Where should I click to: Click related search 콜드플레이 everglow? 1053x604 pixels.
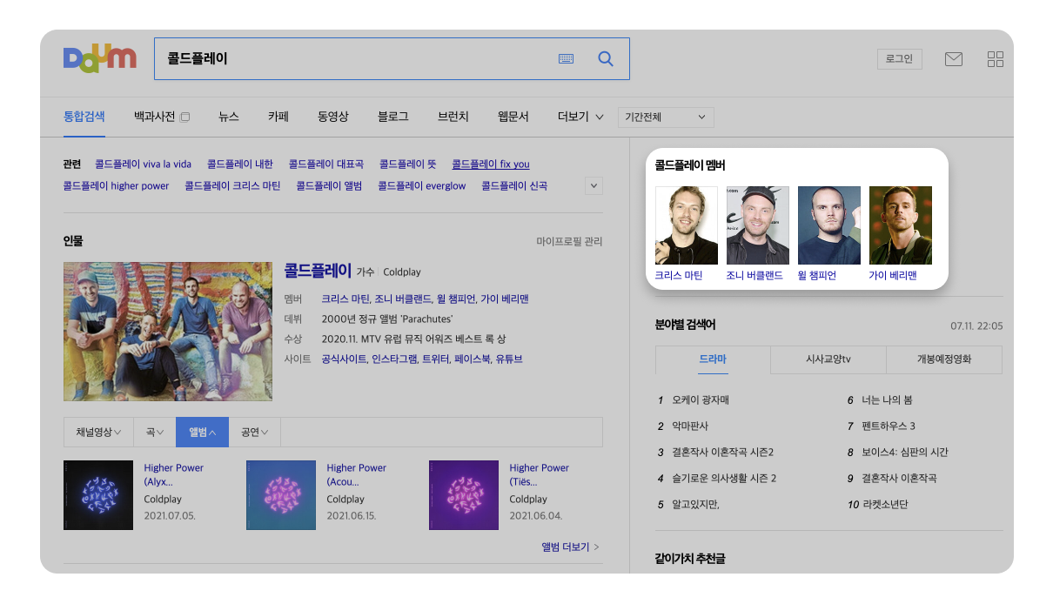pos(422,185)
